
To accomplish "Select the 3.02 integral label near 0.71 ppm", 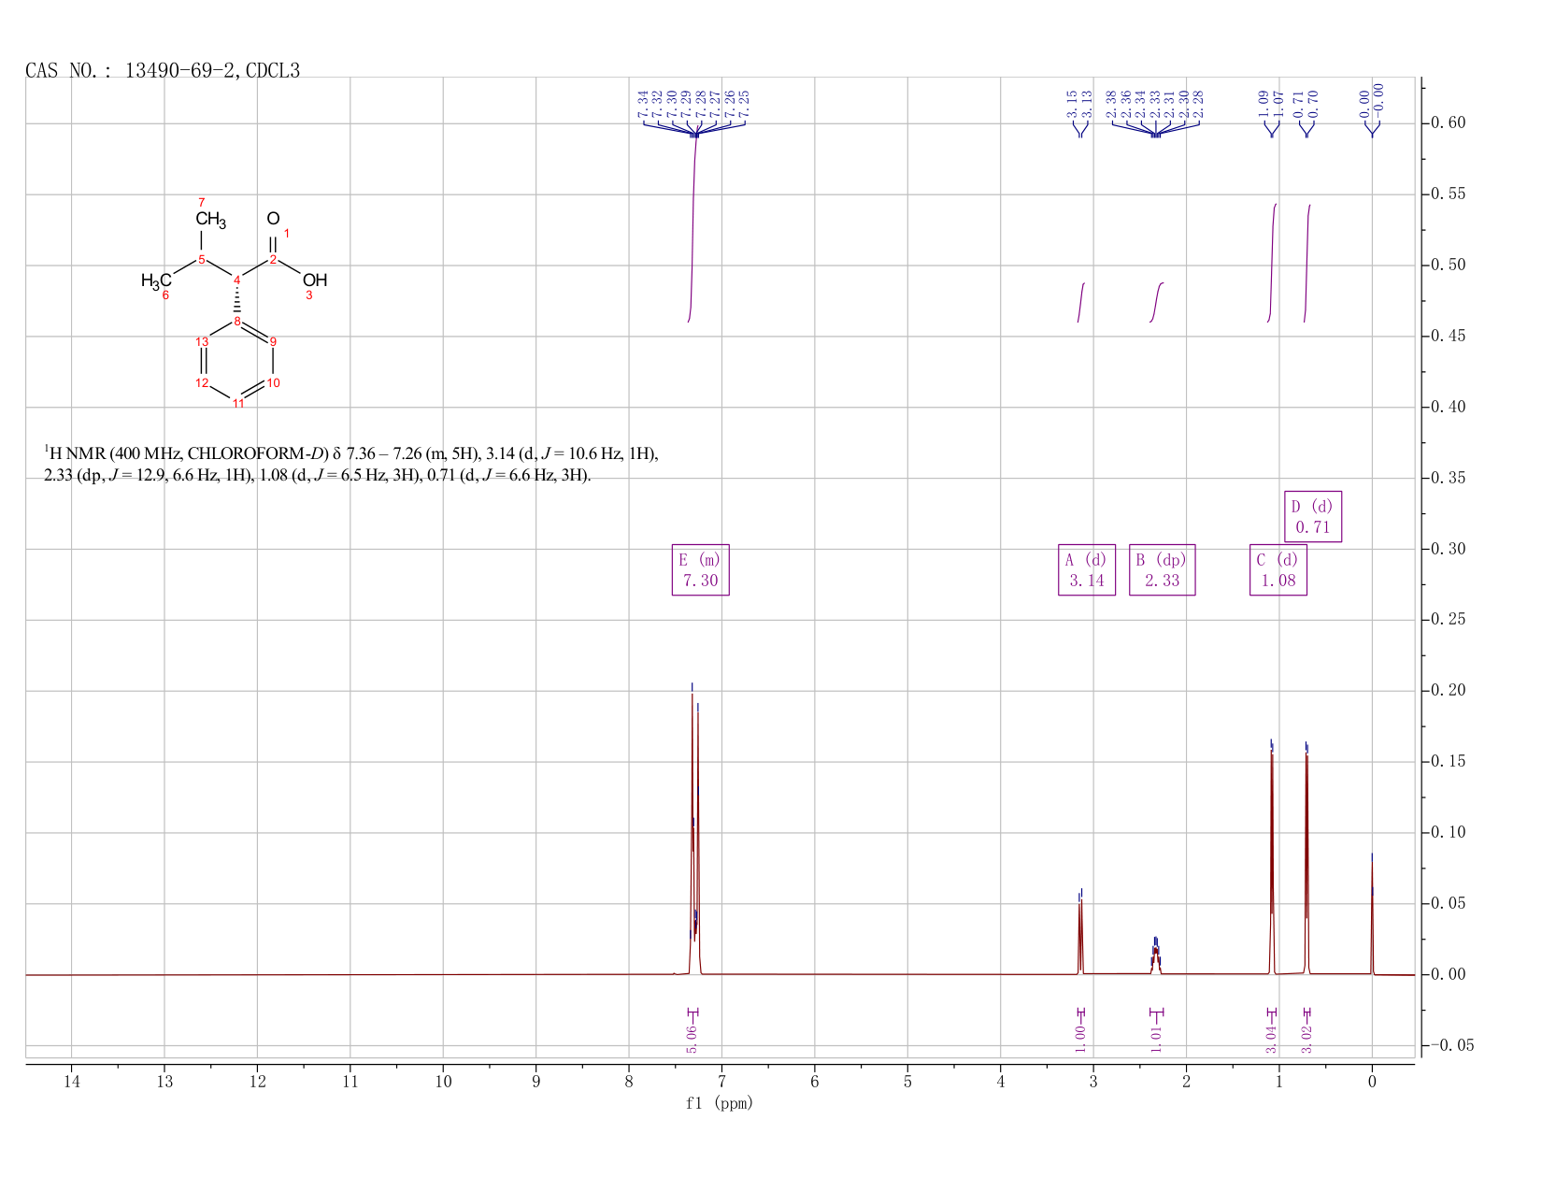I will [x=1306, y=1039].
